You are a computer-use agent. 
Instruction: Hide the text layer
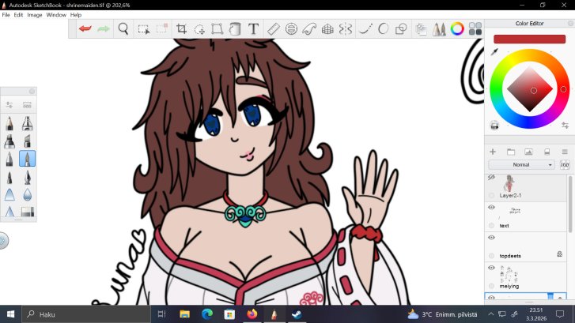click(x=491, y=207)
